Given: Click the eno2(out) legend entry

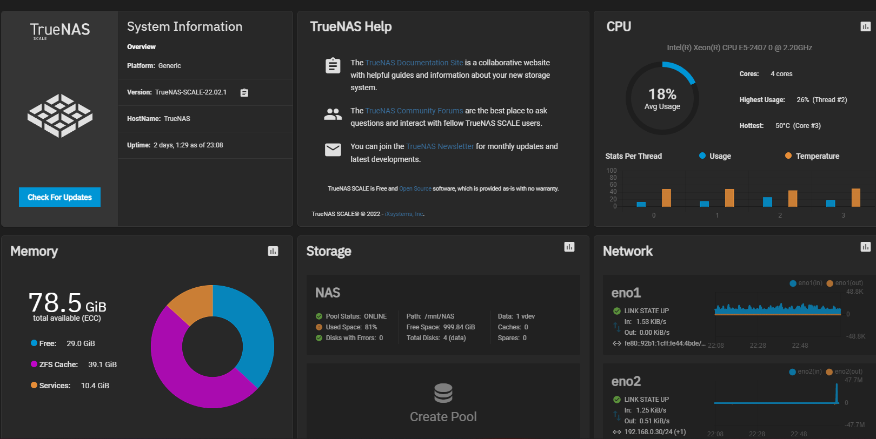Looking at the screenshot, I should (x=844, y=372).
